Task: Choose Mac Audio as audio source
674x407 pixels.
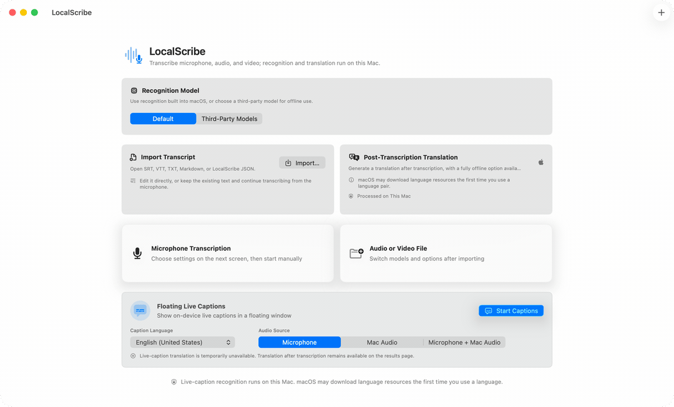Action: click(x=382, y=342)
